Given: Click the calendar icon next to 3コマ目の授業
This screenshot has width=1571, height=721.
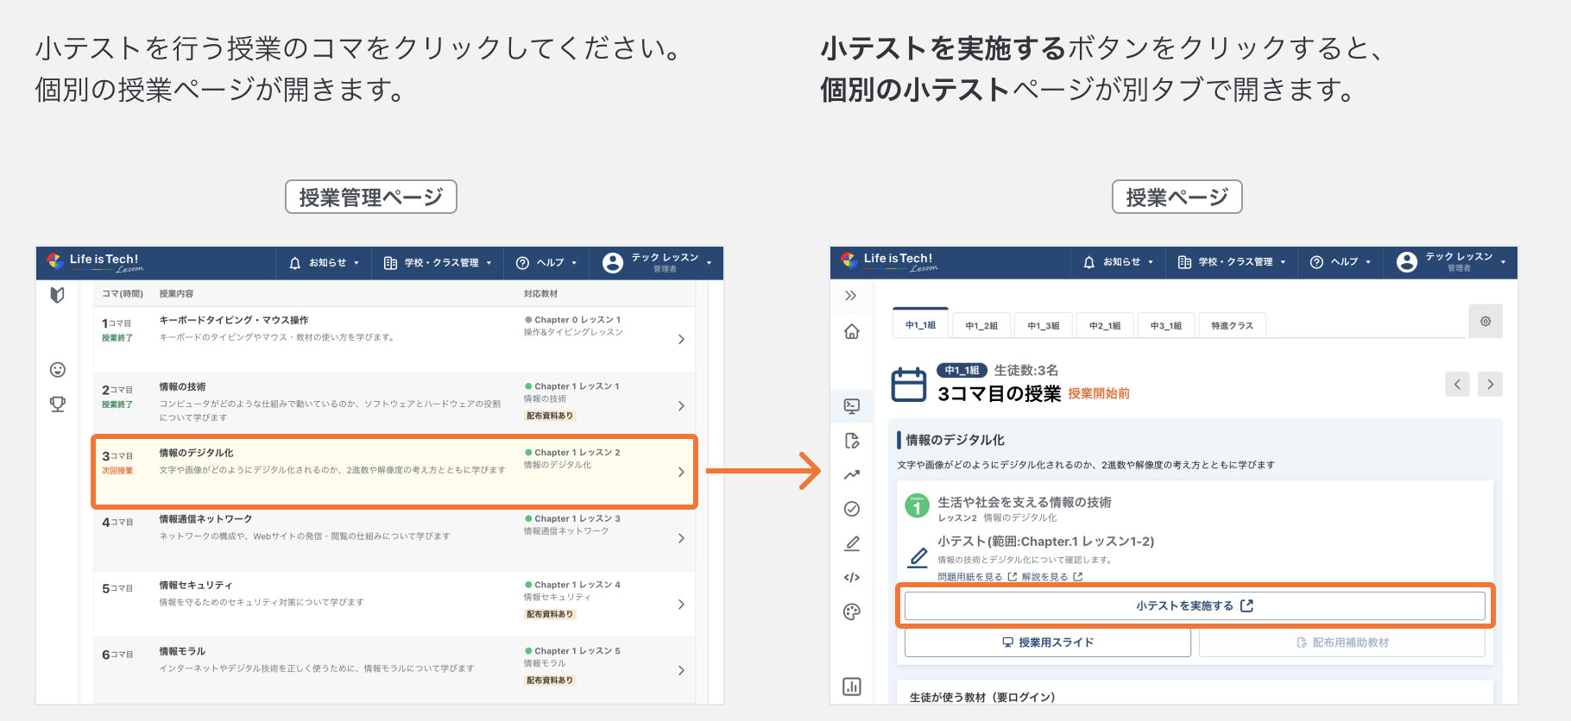Looking at the screenshot, I should click(909, 384).
